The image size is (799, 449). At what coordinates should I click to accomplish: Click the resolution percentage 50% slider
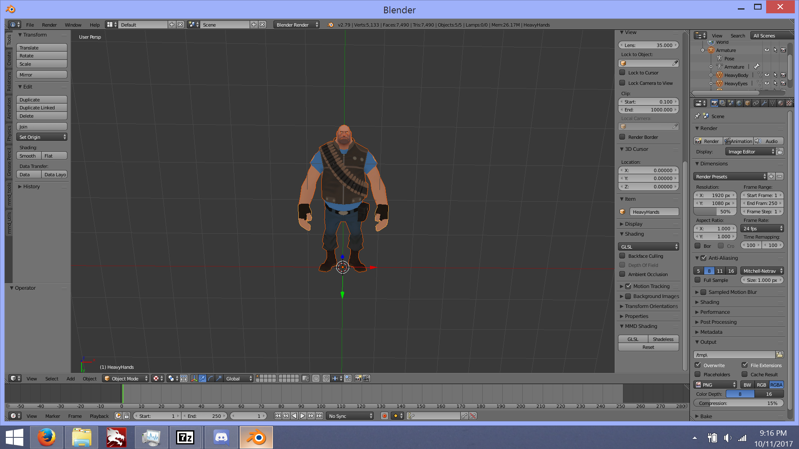[x=715, y=211]
